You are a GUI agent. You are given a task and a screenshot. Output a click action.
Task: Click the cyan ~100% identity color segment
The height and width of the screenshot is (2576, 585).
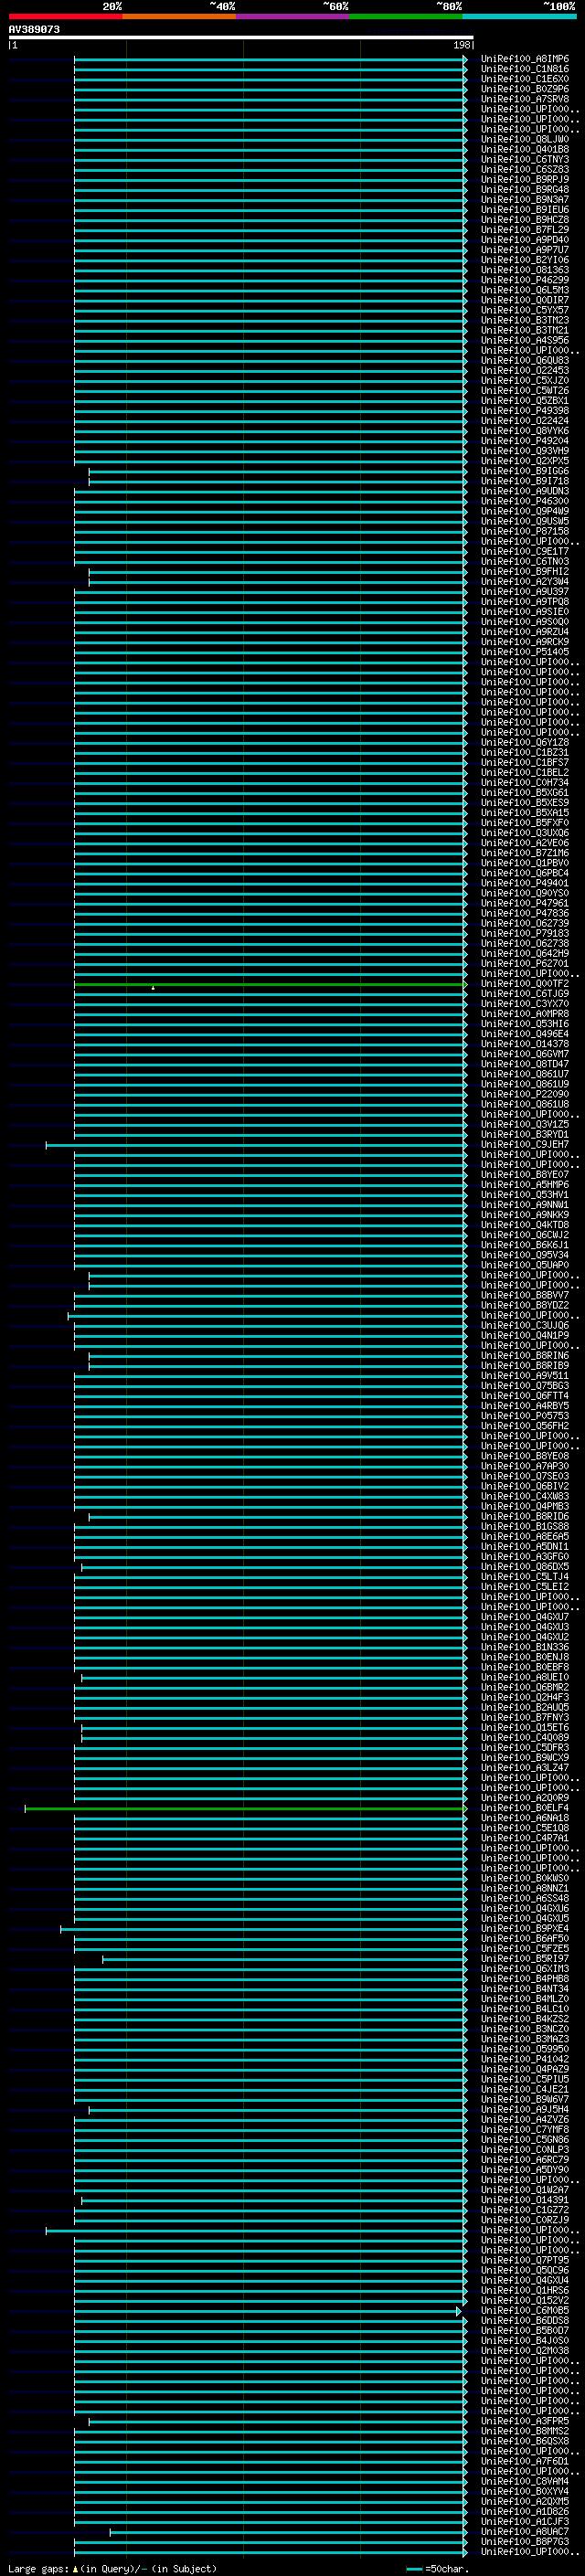519,16
